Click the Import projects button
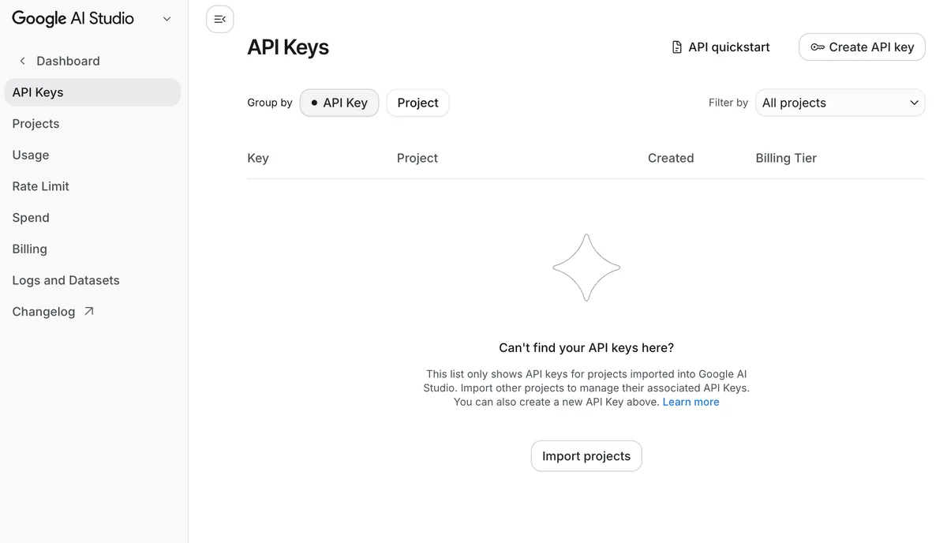This screenshot has width=947, height=543. click(x=586, y=456)
